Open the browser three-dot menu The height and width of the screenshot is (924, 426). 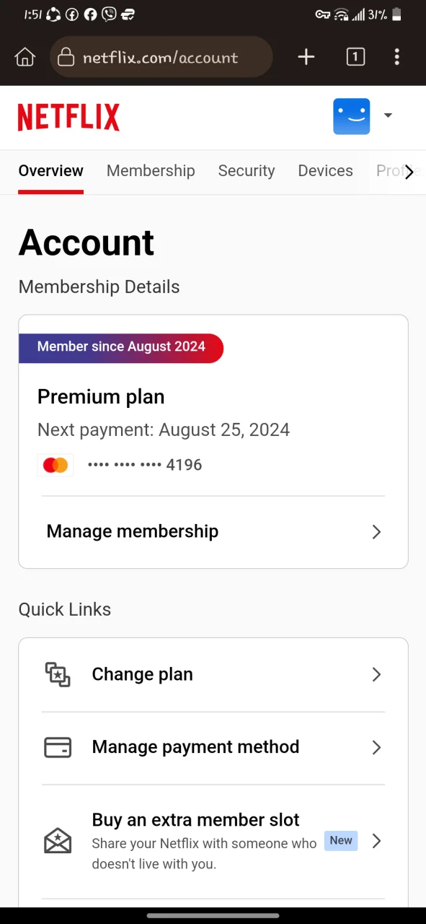click(x=397, y=57)
